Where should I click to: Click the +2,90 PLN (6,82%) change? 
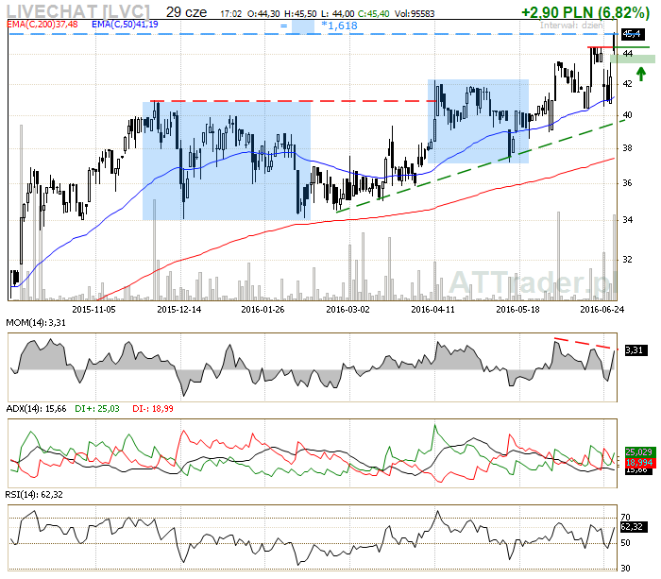(x=585, y=12)
